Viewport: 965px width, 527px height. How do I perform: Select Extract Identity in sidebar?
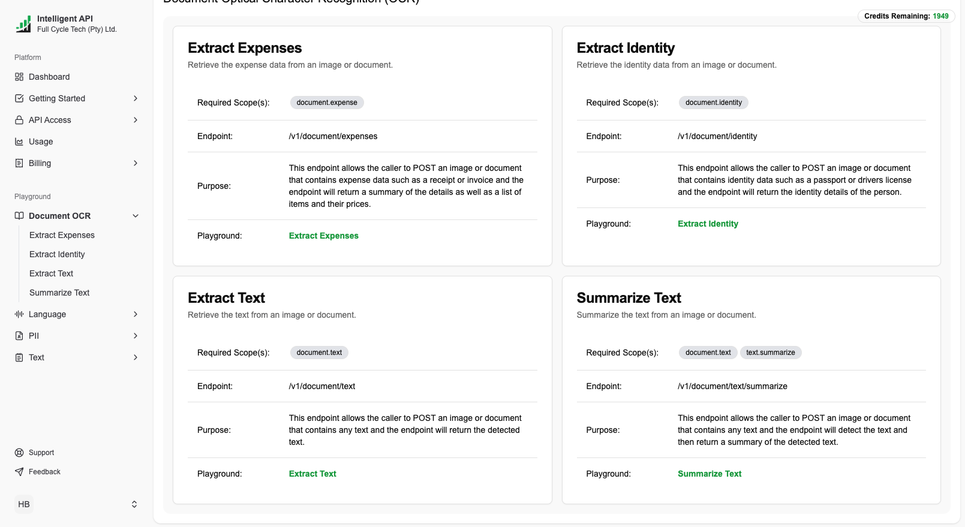[57, 254]
